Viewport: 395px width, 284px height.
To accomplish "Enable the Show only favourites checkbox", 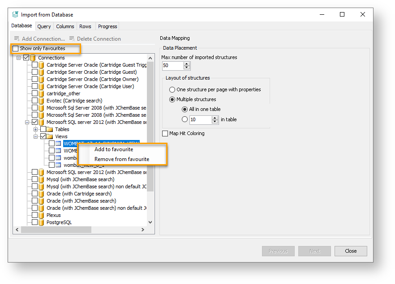I will [16, 48].
